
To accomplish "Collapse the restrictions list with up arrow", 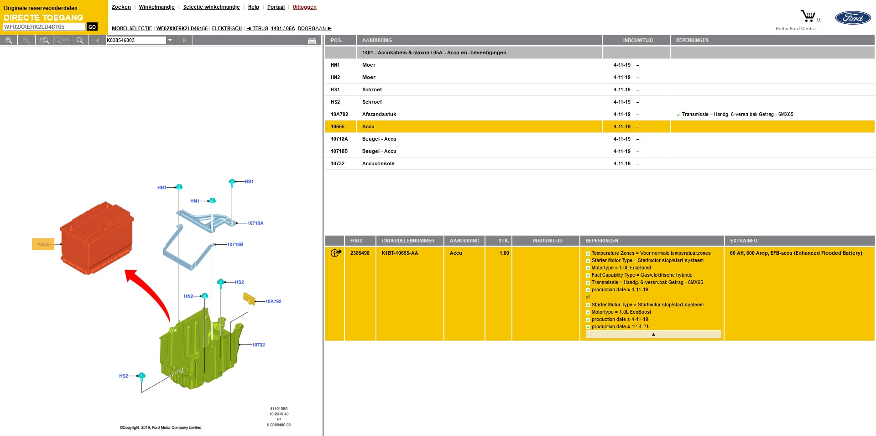I will pos(653,335).
